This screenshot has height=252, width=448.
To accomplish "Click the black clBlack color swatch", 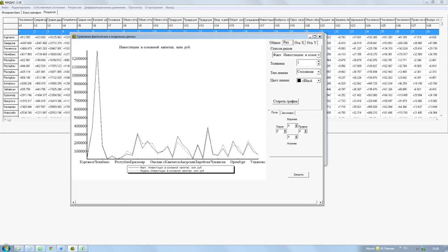I will point(299,80).
